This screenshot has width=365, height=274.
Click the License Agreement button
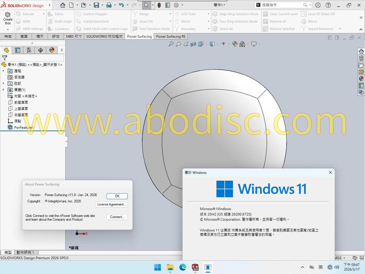pyautogui.click(x=111, y=204)
